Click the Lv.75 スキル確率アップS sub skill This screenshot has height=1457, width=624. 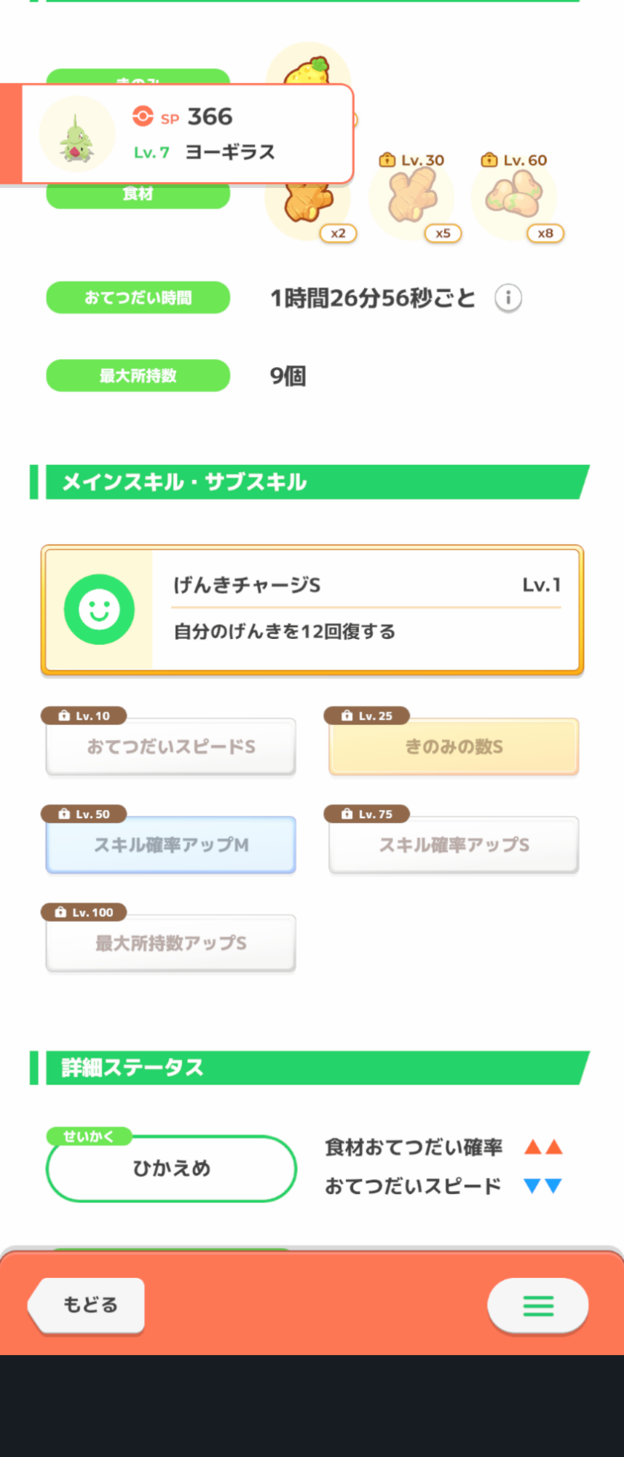454,845
